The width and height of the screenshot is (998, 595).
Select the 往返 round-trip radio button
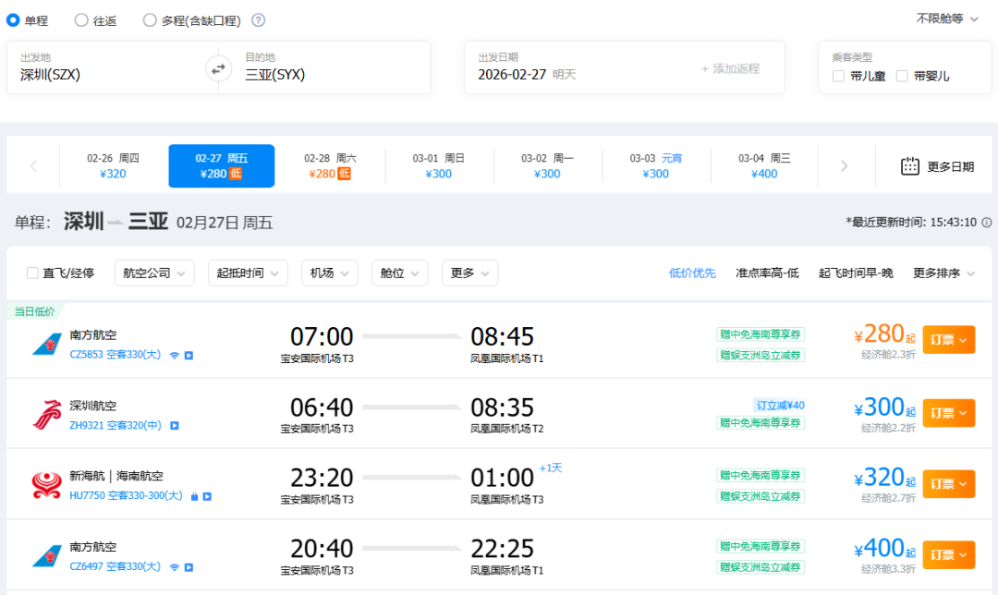click(81, 20)
